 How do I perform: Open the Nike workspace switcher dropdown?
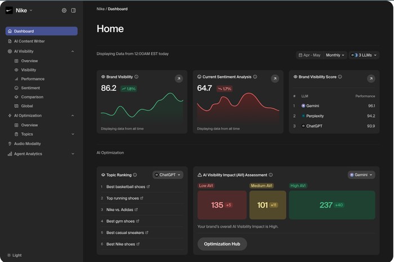coord(23,10)
